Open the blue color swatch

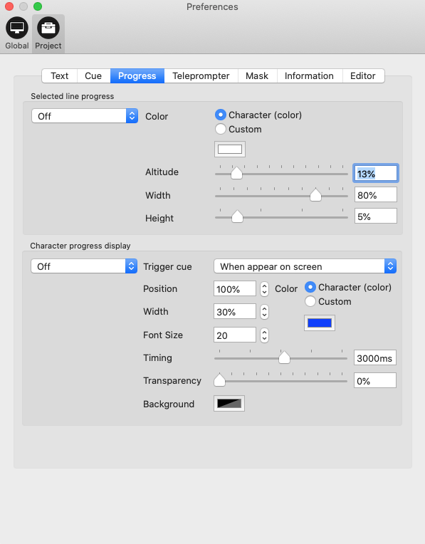point(320,323)
